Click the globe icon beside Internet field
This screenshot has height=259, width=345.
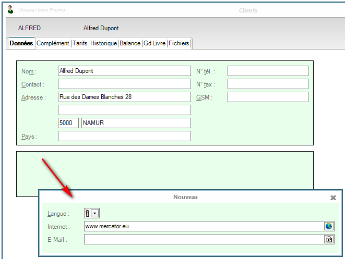click(329, 226)
